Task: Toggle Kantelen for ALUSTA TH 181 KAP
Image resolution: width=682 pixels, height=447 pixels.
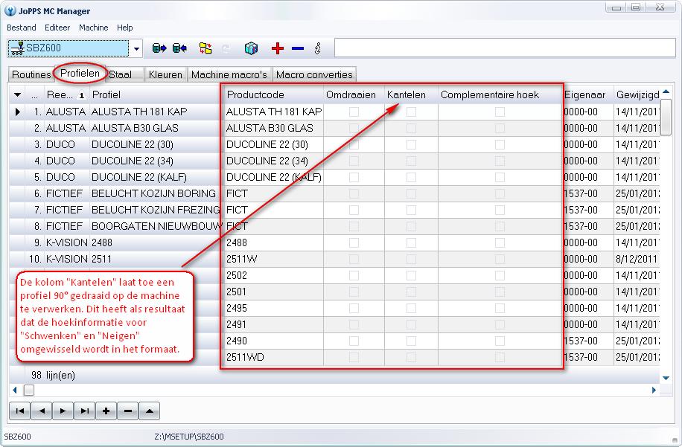Action: pos(411,112)
